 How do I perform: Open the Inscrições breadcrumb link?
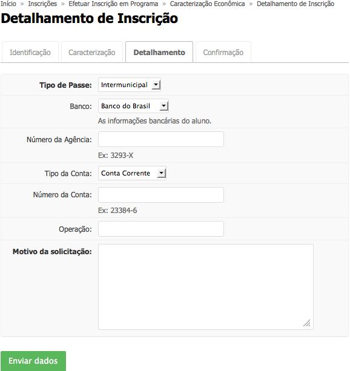tap(42, 4)
